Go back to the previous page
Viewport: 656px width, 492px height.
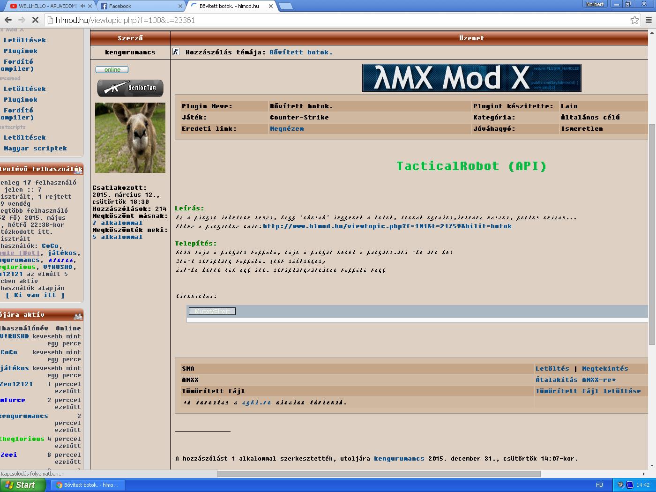click(8, 20)
